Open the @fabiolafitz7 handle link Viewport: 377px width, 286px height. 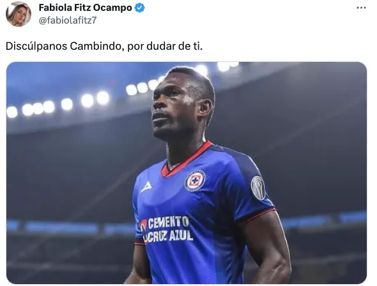click(68, 20)
